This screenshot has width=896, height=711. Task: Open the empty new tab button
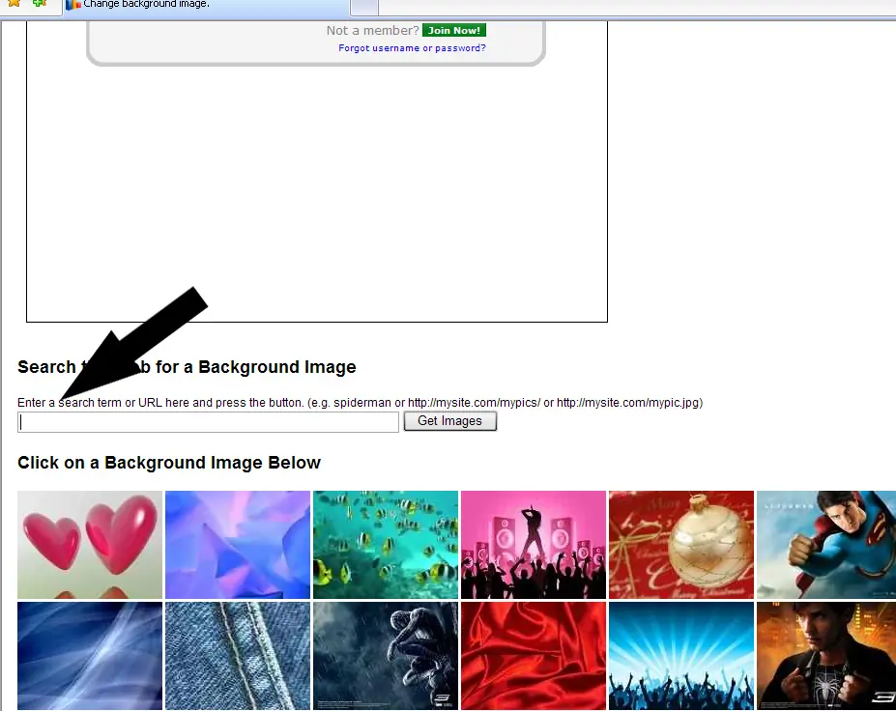(x=364, y=7)
